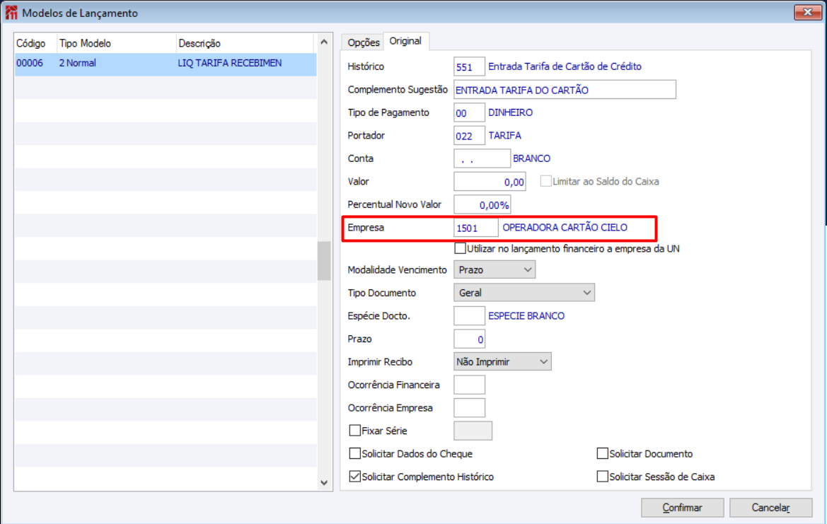Sort list by Código column header
Screen dimensions: 827x524
click(x=35, y=43)
